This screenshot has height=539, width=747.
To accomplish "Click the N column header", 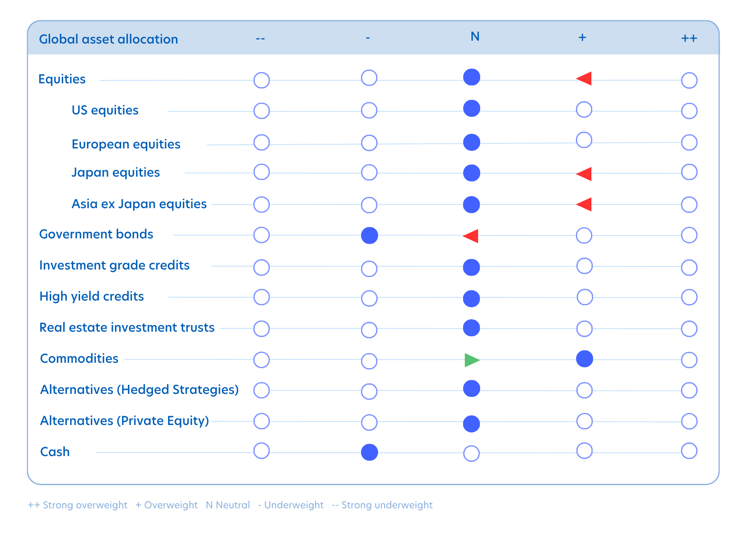I will pyautogui.click(x=475, y=37).
